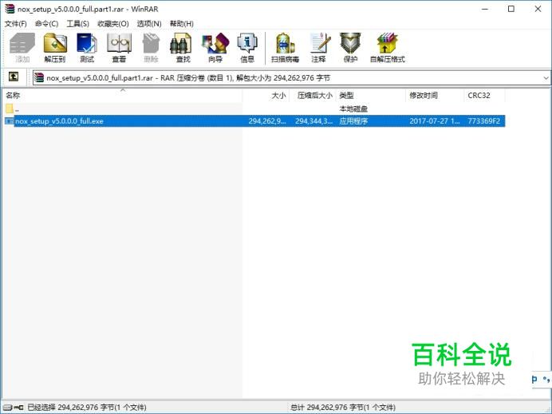
Task: Click the Add (添加) toolbar icon
Action: (22, 48)
